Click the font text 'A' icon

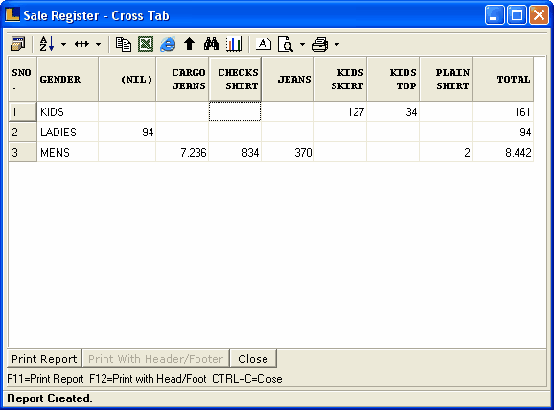(264, 44)
